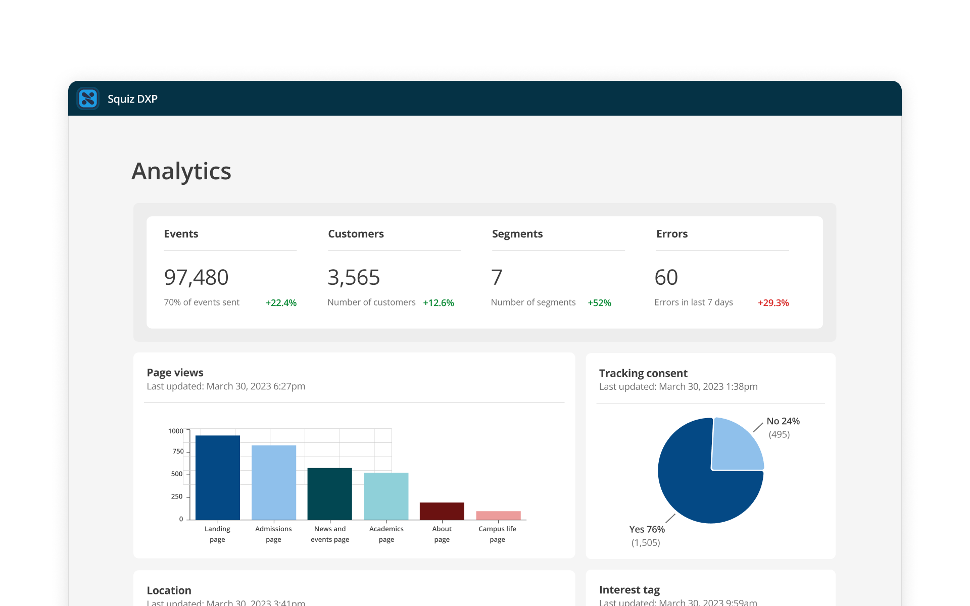
Task: Click the 3,565 customers value
Action: point(354,277)
